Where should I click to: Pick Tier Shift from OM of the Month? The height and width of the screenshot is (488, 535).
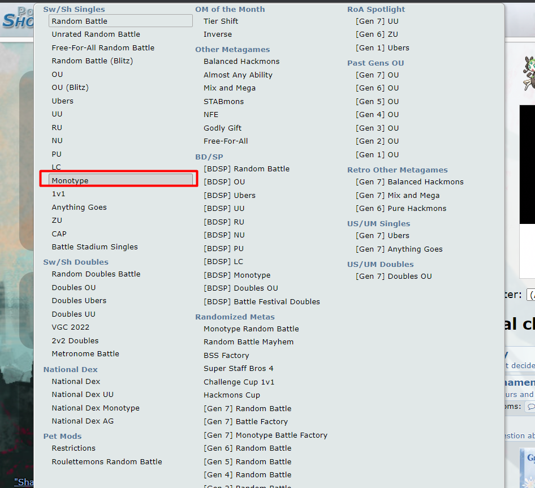[221, 21]
